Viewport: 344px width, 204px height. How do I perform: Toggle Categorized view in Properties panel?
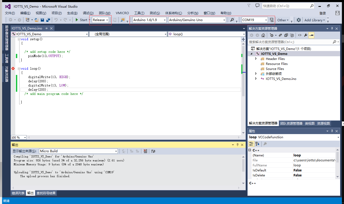tap(251, 144)
